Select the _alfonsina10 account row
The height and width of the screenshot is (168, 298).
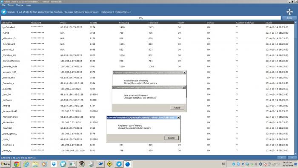tap(147, 38)
